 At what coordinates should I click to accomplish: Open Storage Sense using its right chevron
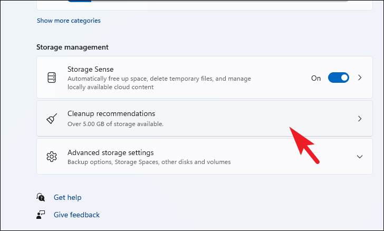click(360, 78)
